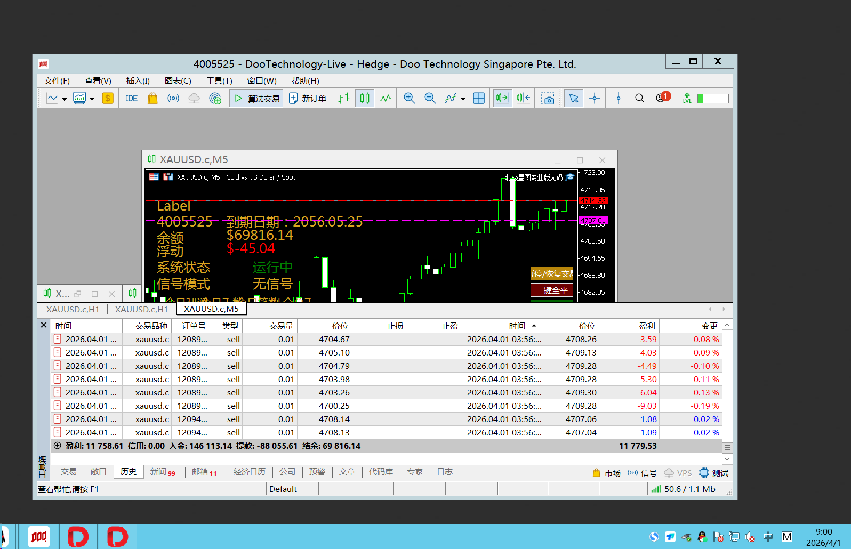Click the 市场 market link in toolbox

[x=607, y=473]
